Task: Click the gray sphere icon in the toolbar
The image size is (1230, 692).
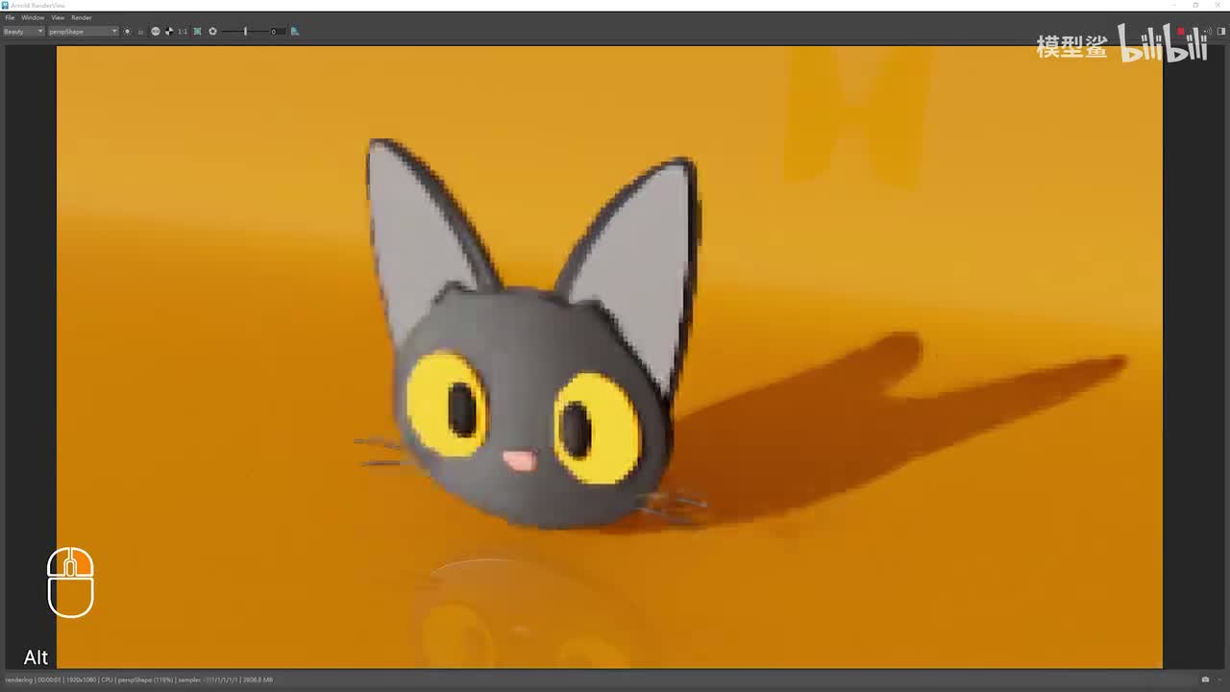Action: (156, 32)
